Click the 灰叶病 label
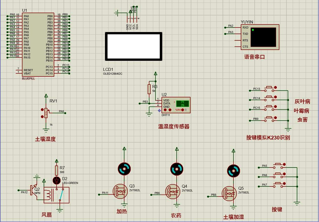 pos(302,102)
